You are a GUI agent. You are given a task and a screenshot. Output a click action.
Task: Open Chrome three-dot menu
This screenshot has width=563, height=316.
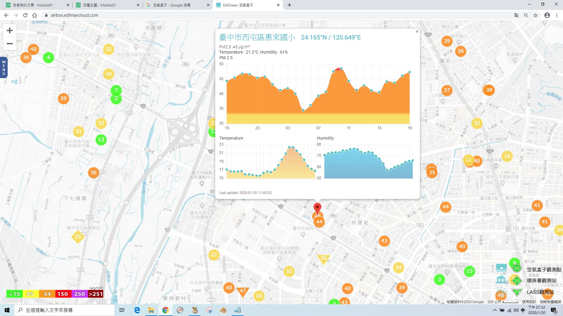pos(557,15)
